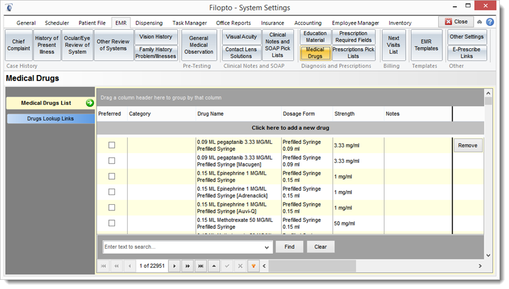Click the green arrow beside Medical Drugs List
Screen dimensions: 509x289
[90, 103]
